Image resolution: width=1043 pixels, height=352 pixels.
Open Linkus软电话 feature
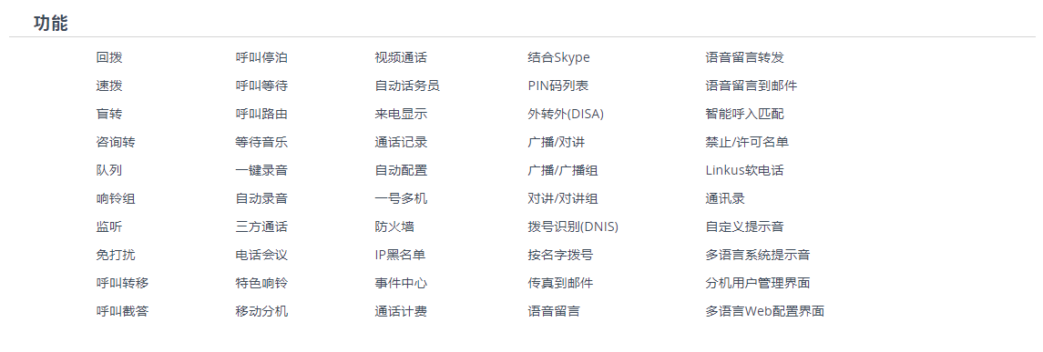pos(744,170)
